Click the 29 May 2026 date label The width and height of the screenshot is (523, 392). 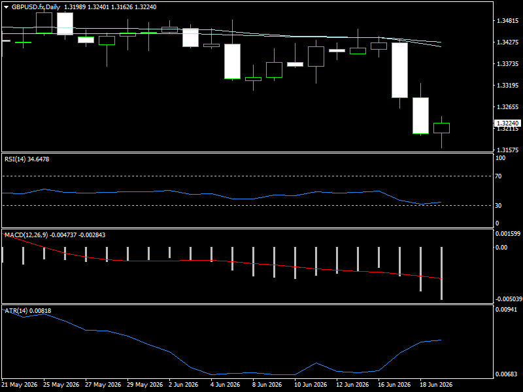144,385
